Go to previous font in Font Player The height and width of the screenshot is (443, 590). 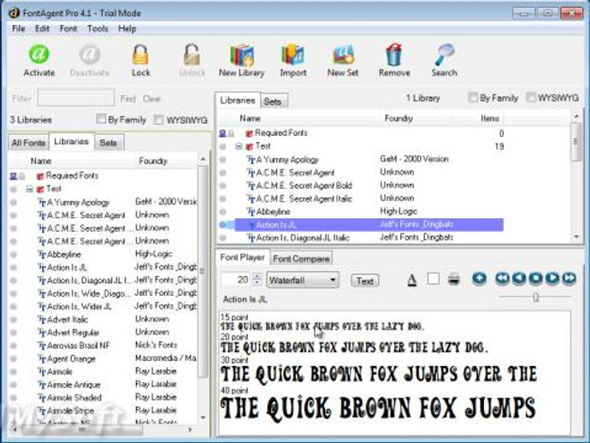click(x=519, y=279)
